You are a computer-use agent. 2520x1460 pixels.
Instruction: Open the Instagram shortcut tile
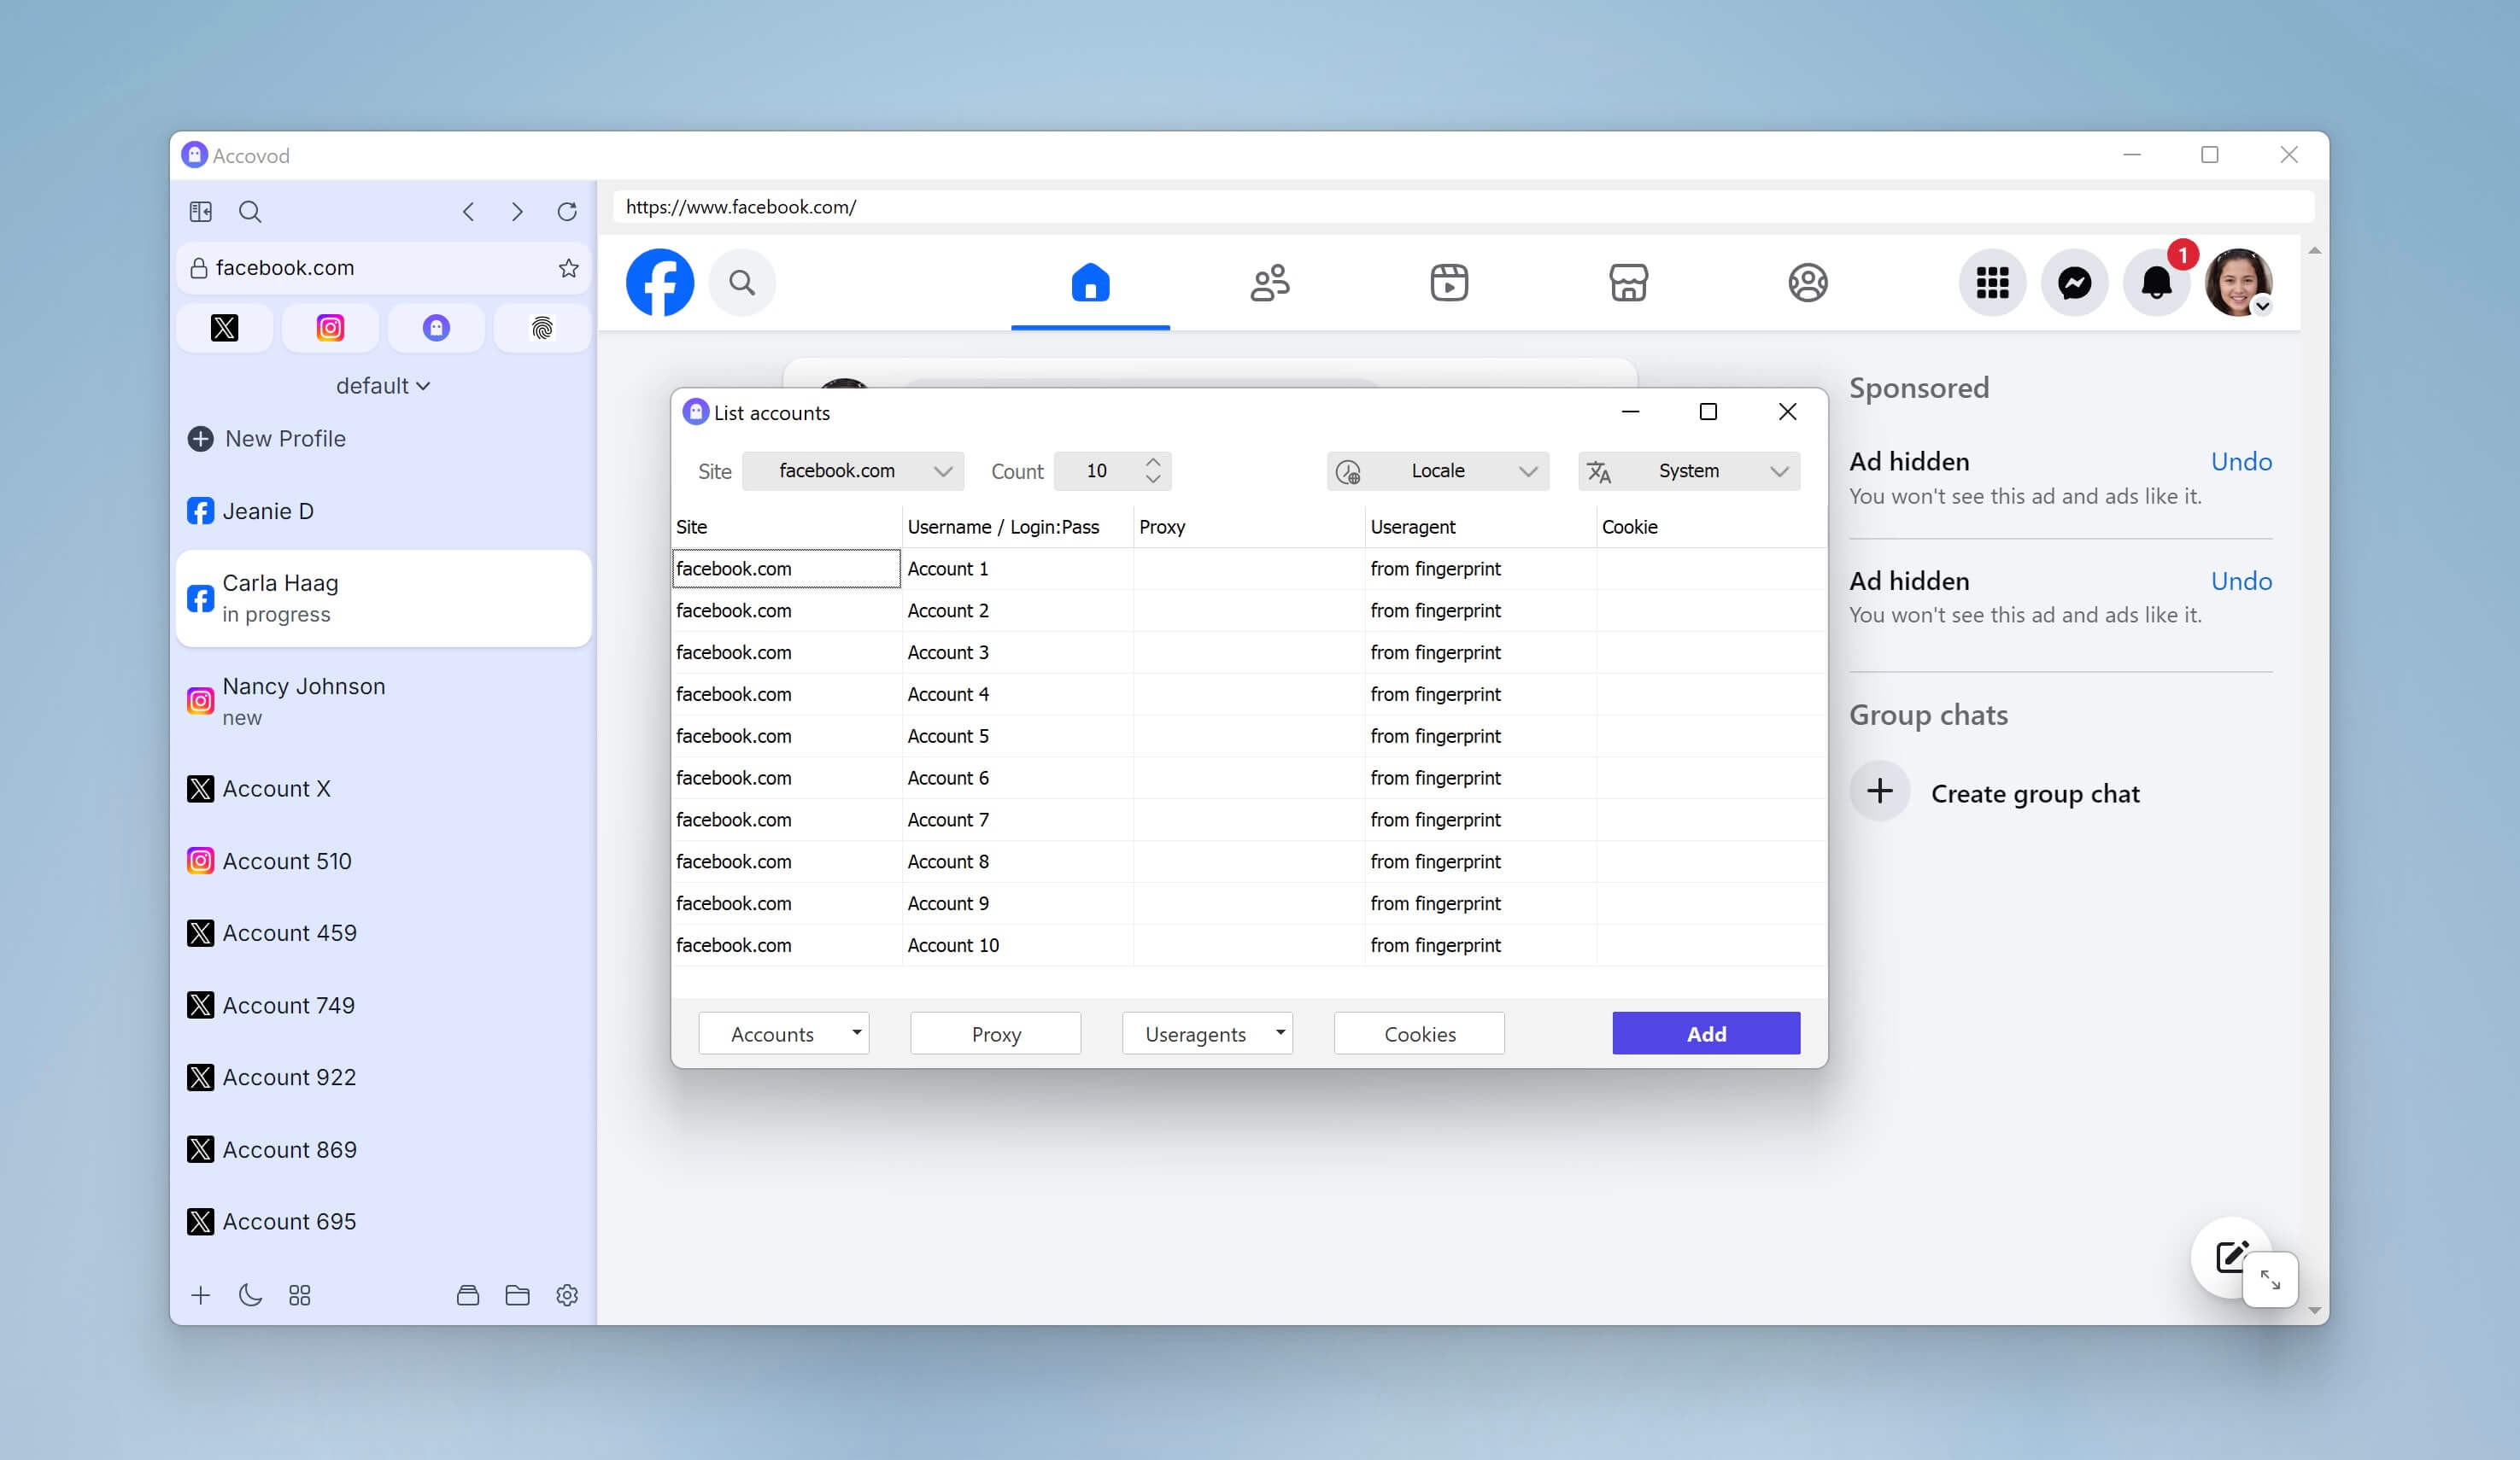[331, 328]
